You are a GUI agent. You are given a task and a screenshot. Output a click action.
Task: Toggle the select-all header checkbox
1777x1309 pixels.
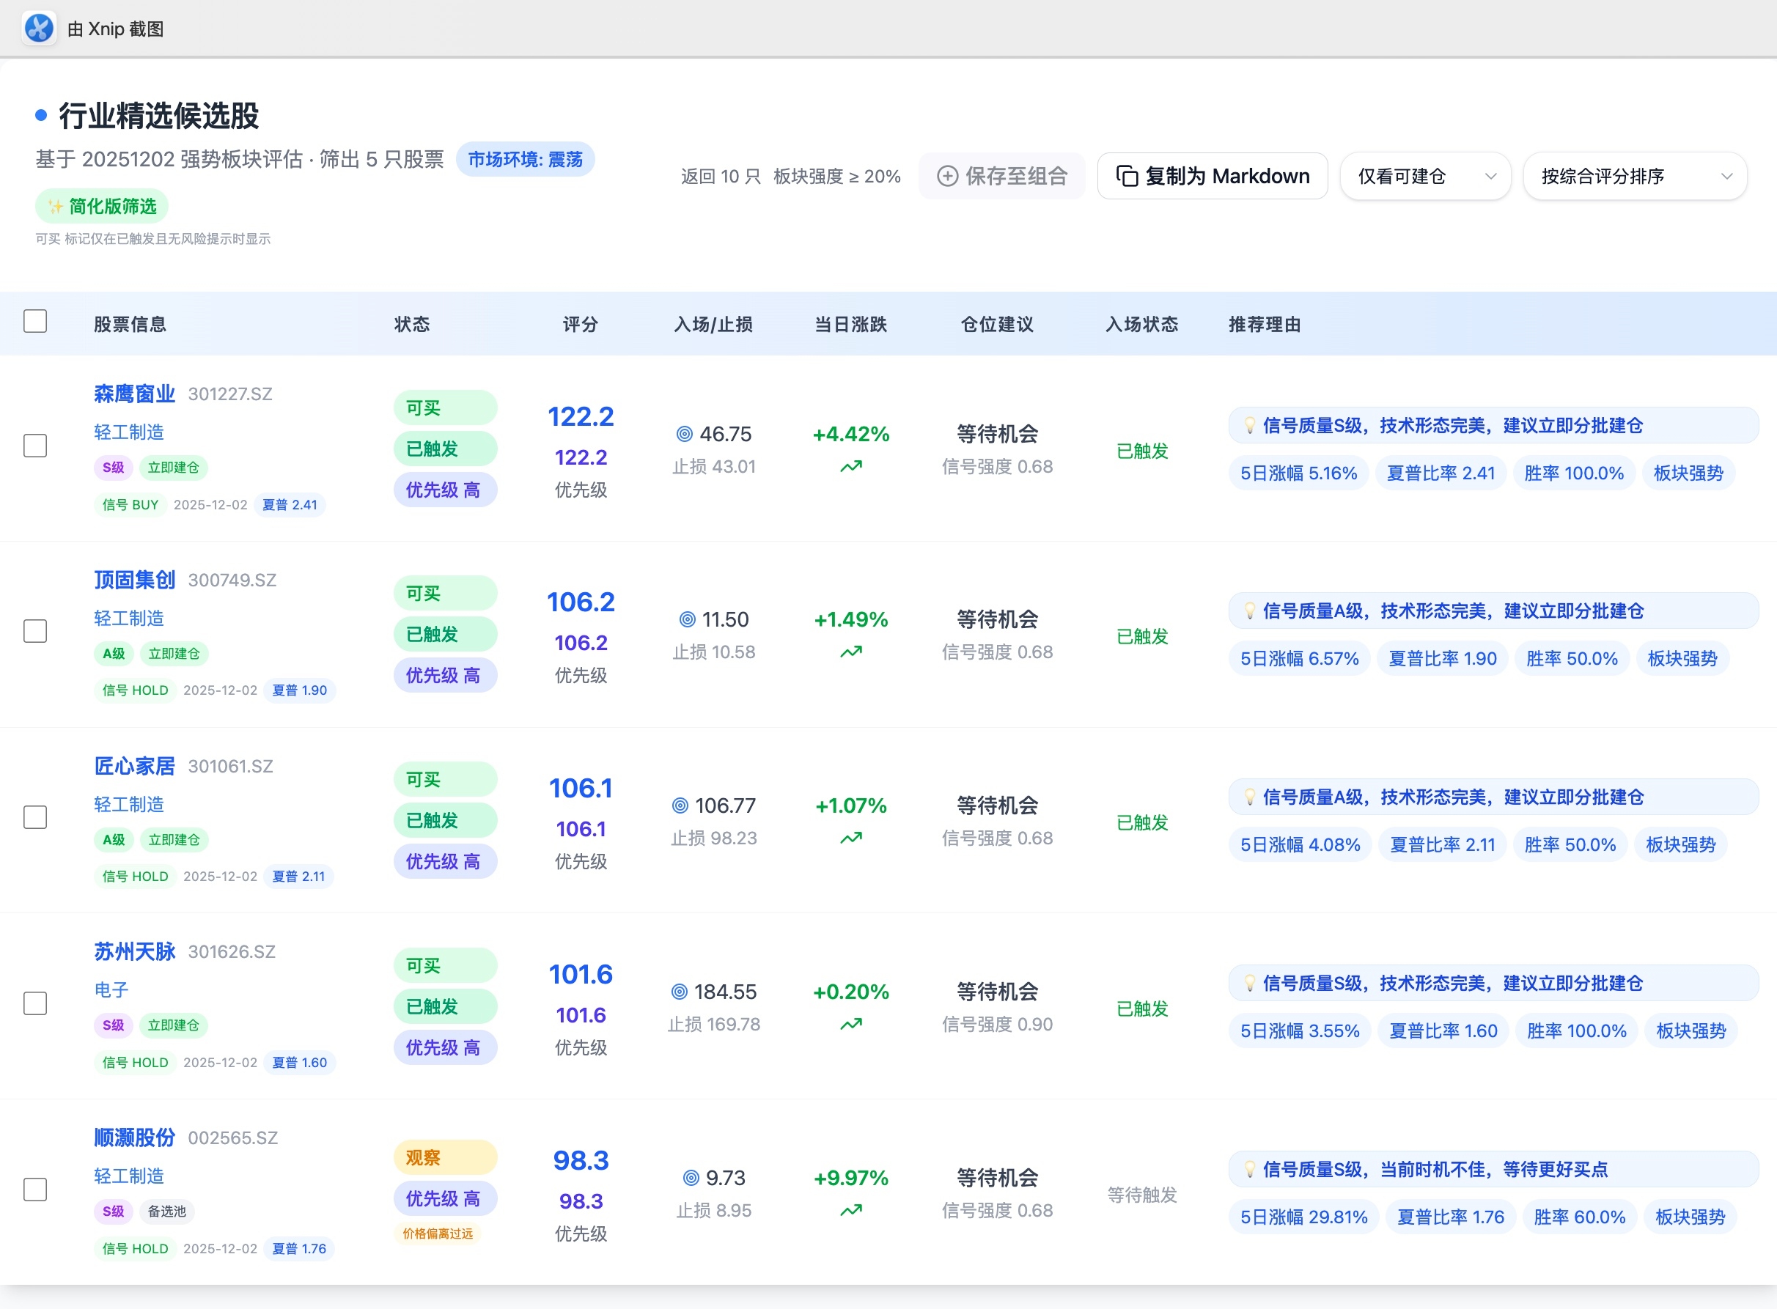[x=35, y=321]
